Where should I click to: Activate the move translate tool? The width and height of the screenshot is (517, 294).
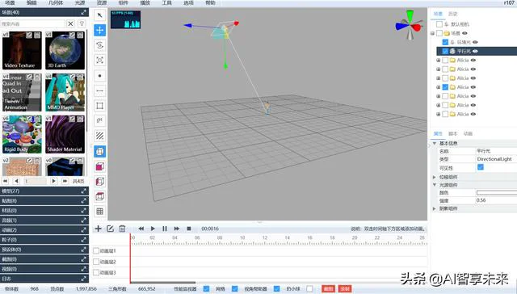coord(99,30)
